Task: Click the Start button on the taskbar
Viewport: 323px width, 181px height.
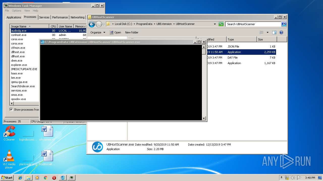Action: click(x=7, y=178)
